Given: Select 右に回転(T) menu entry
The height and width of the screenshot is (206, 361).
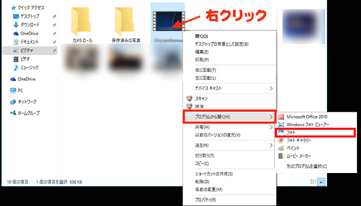Looking at the screenshot, I should pos(206,70).
